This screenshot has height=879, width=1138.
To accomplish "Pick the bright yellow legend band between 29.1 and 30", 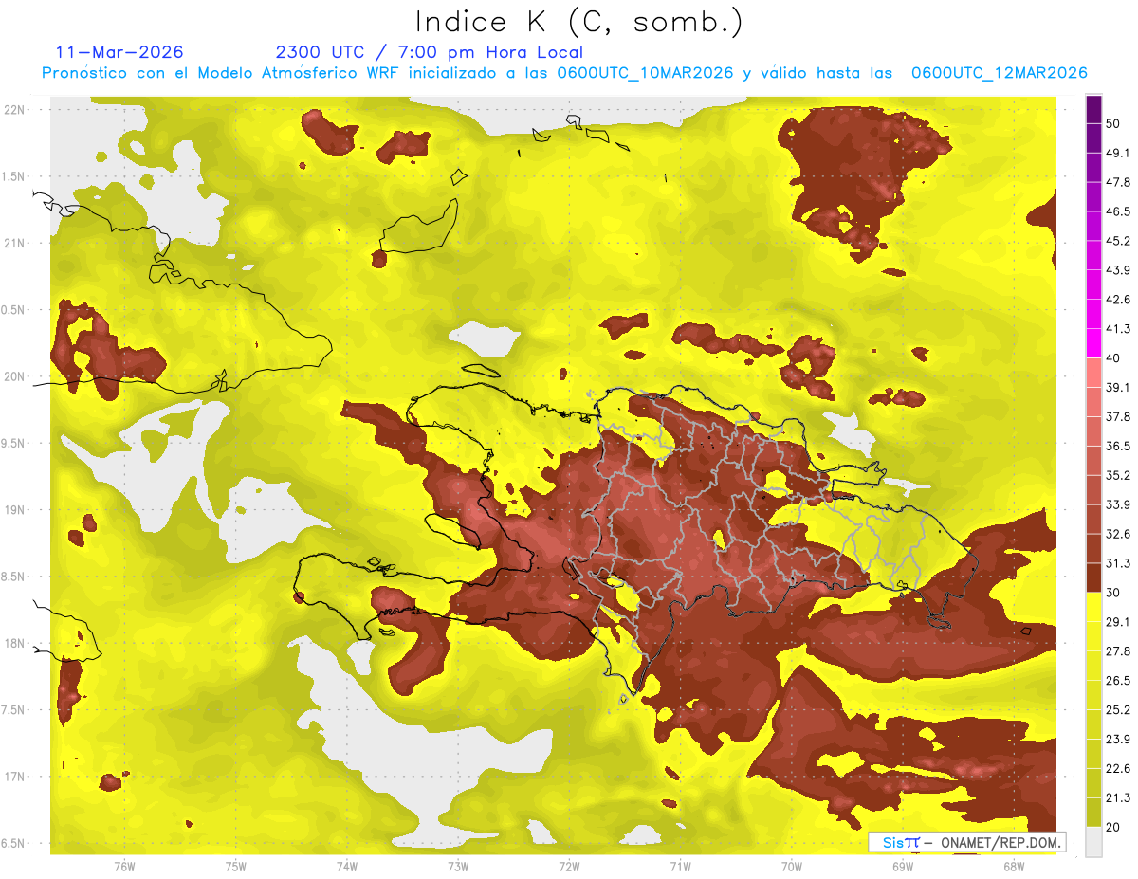I will point(1093,607).
